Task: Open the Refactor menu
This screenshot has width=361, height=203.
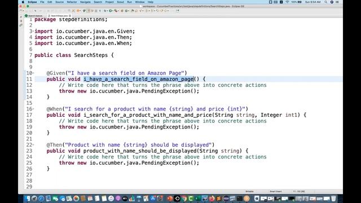Action: pyautogui.click(x=72, y=2)
